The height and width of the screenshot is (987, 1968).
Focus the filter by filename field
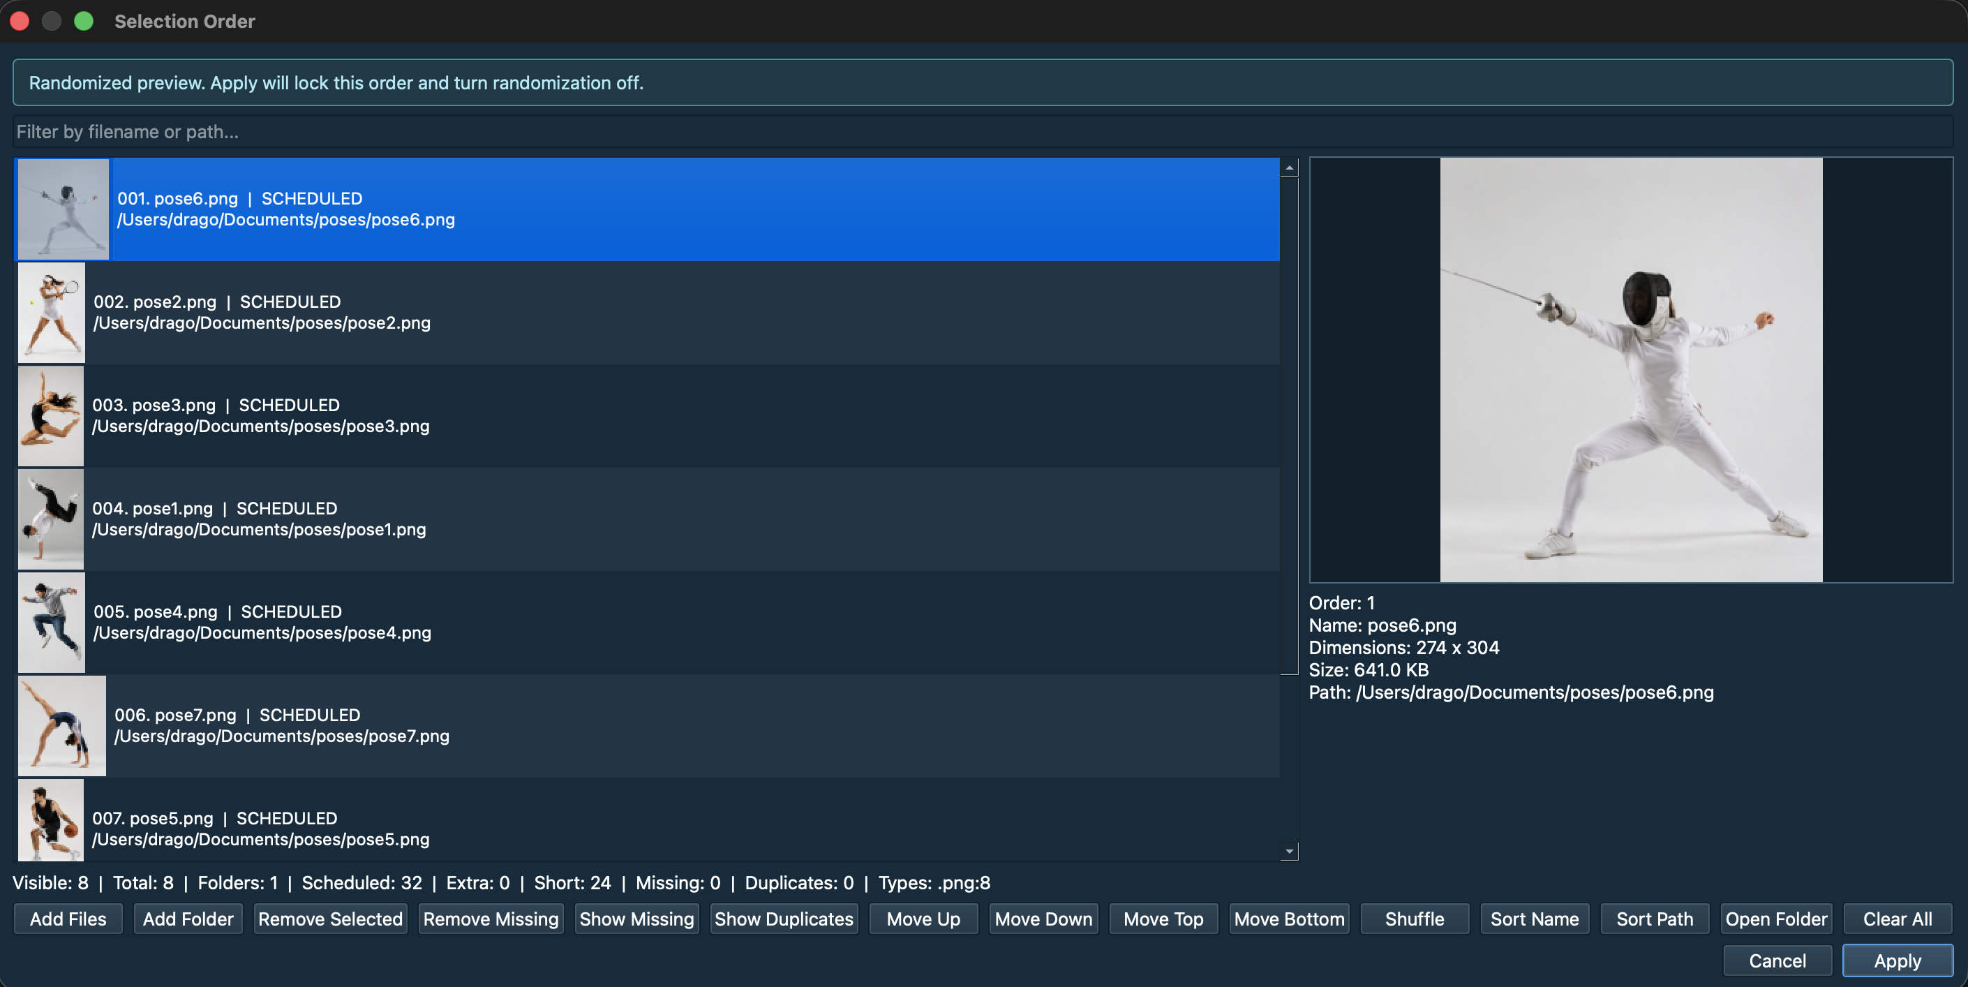pos(983,131)
